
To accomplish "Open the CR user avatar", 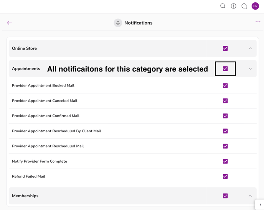I will click(255, 6).
